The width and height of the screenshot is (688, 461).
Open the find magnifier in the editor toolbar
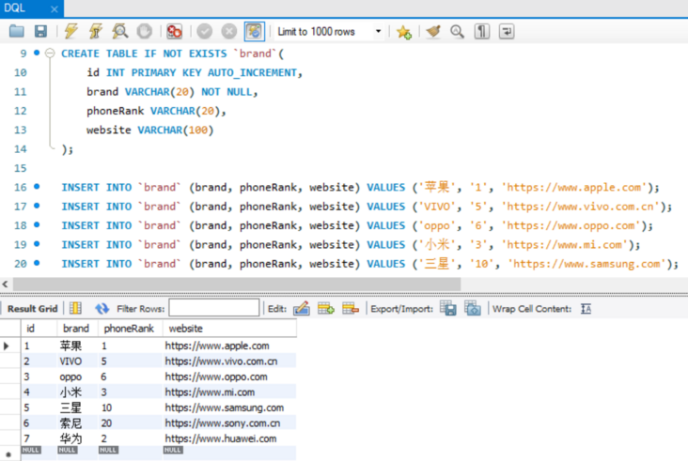pyautogui.click(x=457, y=31)
